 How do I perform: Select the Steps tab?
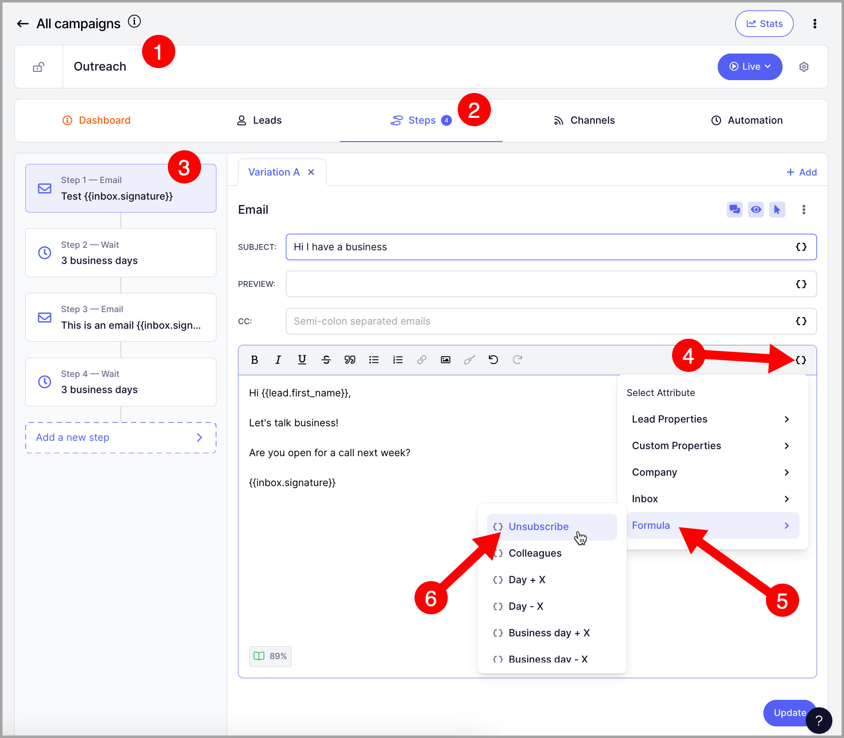click(421, 120)
